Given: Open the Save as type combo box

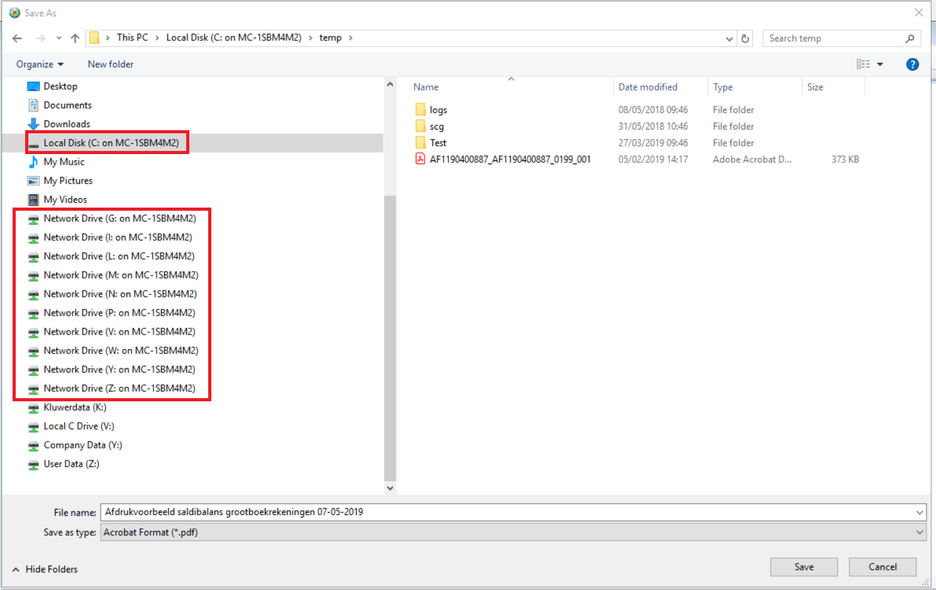Looking at the screenshot, I should pyautogui.click(x=513, y=532).
